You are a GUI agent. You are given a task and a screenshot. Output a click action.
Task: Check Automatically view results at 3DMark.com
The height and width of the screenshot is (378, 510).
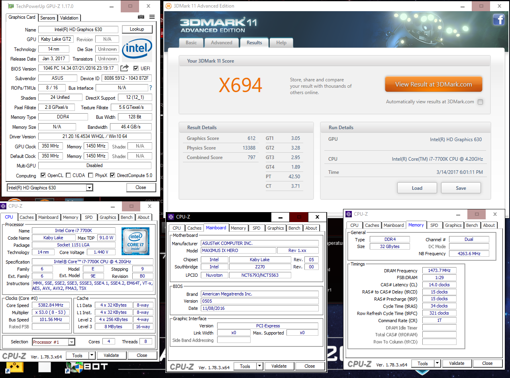pos(480,102)
